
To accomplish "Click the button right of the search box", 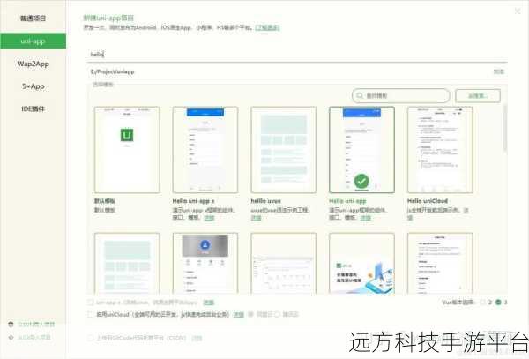I will pos(478,96).
